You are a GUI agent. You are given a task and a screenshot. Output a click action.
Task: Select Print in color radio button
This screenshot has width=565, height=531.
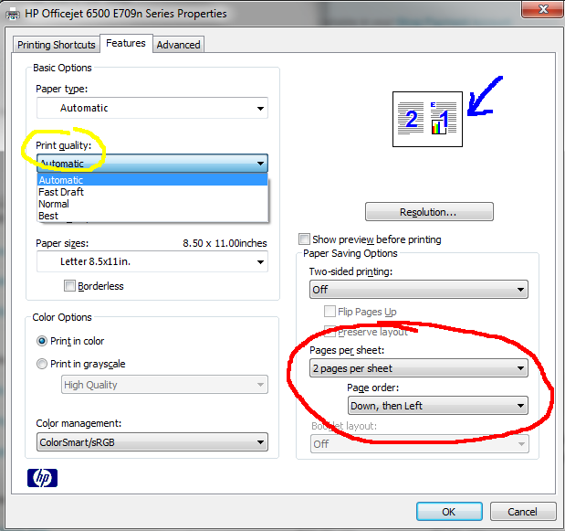click(x=42, y=341)
